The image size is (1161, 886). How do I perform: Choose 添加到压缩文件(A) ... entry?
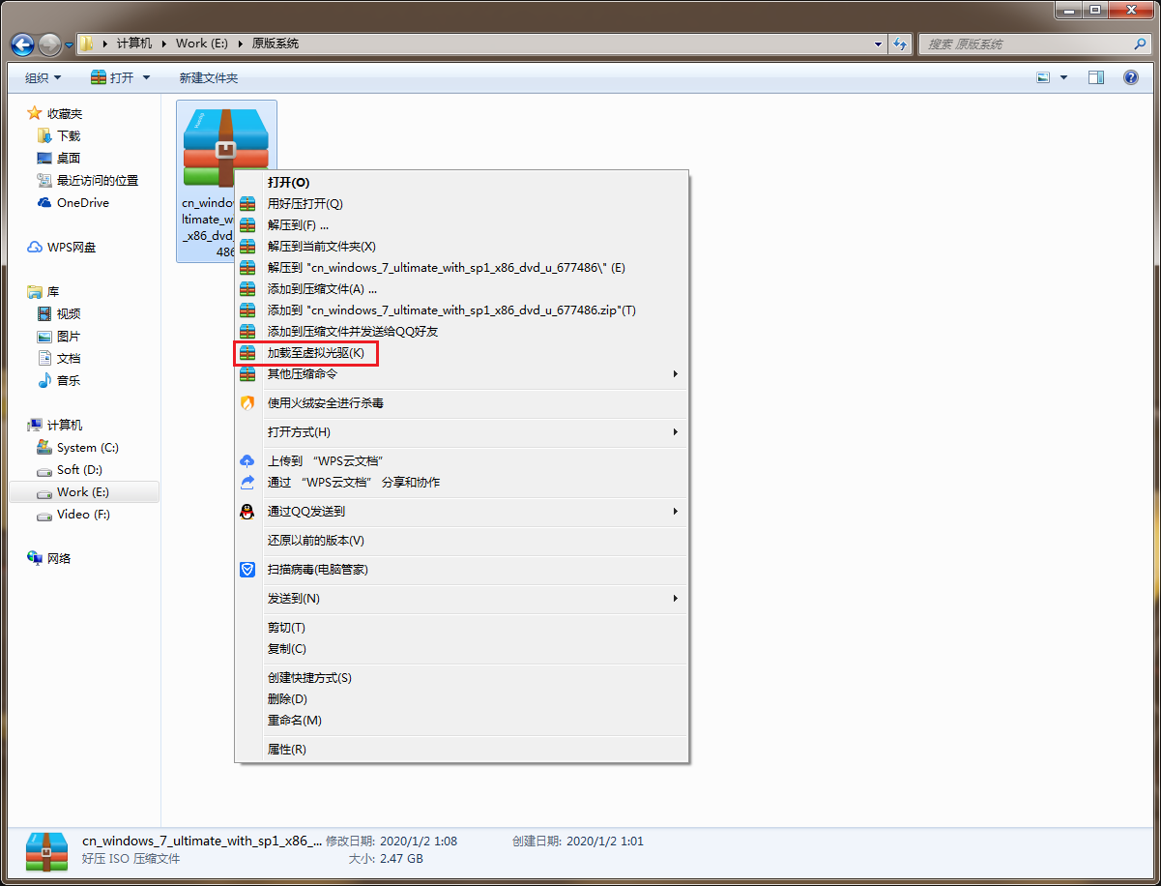(x=462, y=288)
